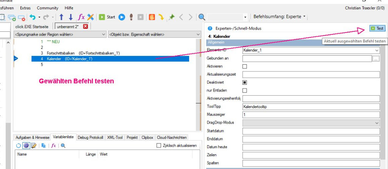388x169 pixels.
Task: Open the Befehlsumfang: Experte dropdown
Action: [x=280, y=17]
